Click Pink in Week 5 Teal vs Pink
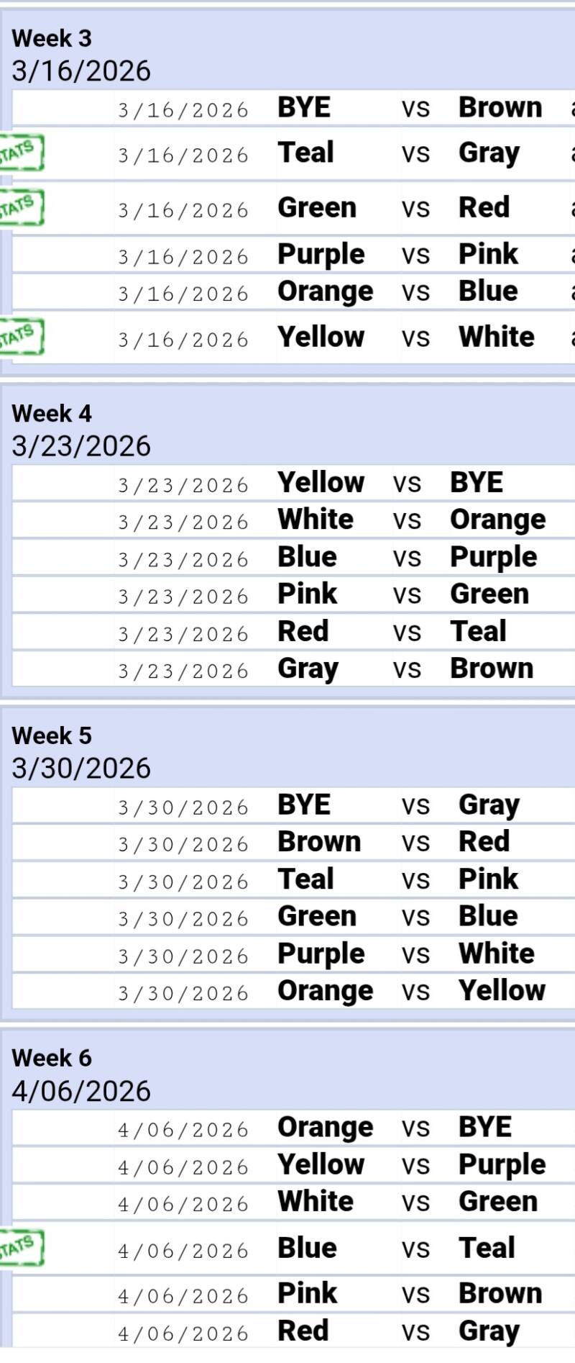The height and width of the screenshot is (1363, 575). [x=488, y=879]
